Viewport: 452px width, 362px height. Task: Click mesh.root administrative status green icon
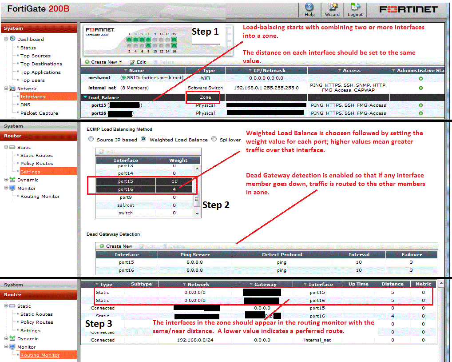(x=421, y=79)
